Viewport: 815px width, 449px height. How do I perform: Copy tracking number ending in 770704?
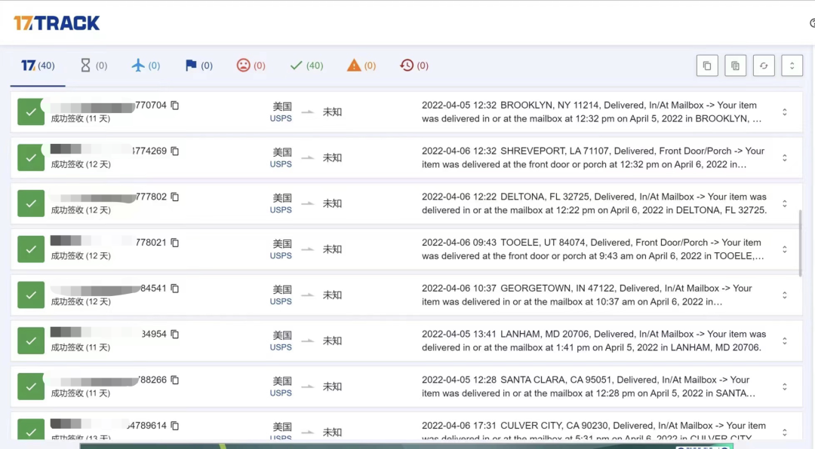(175, 105)
